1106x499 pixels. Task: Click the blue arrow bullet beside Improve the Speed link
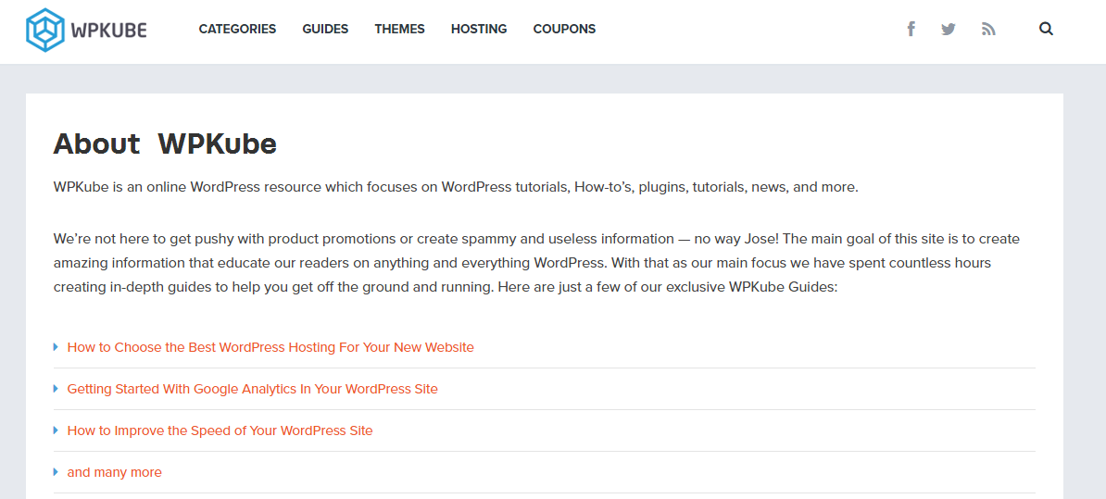(56, 430)
